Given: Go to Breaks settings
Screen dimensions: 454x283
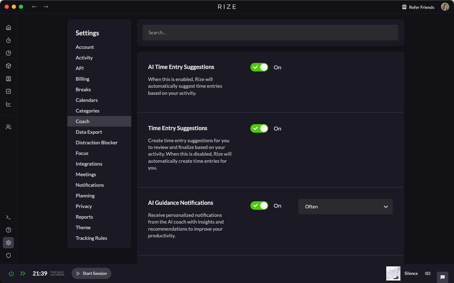Looking at the screenshot, I should 99,89.
